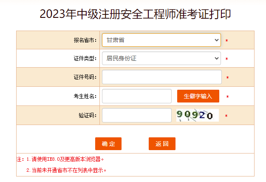
Task: Click the 报名省市 label
Action: pyautogui.click(x=85, y=40)
